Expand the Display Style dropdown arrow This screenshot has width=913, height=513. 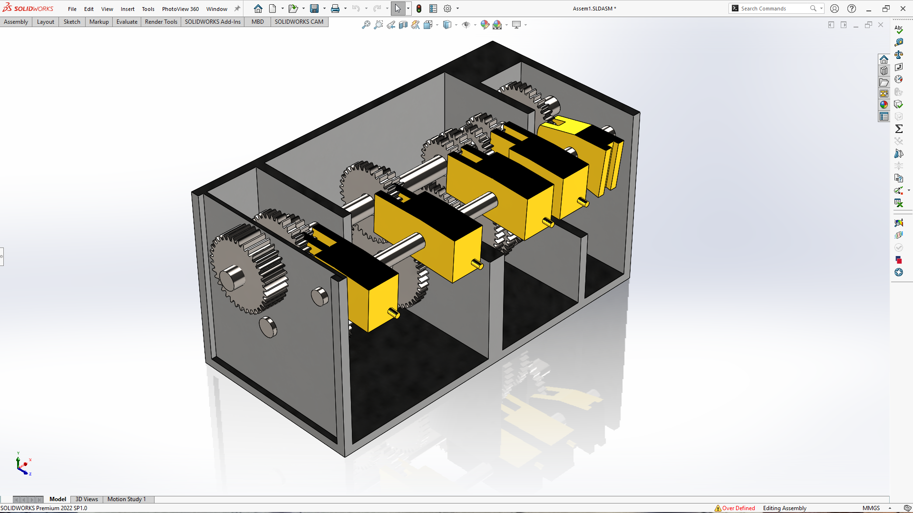click(456, 25)
